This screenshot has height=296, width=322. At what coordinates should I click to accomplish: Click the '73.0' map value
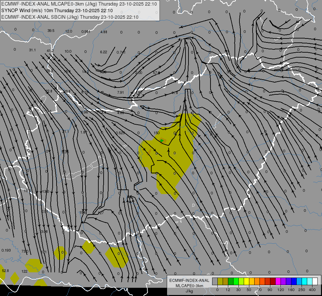click(25, 251)
